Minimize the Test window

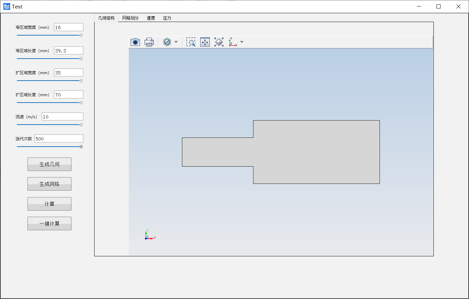pyautogui.click(x=419, y=6)
